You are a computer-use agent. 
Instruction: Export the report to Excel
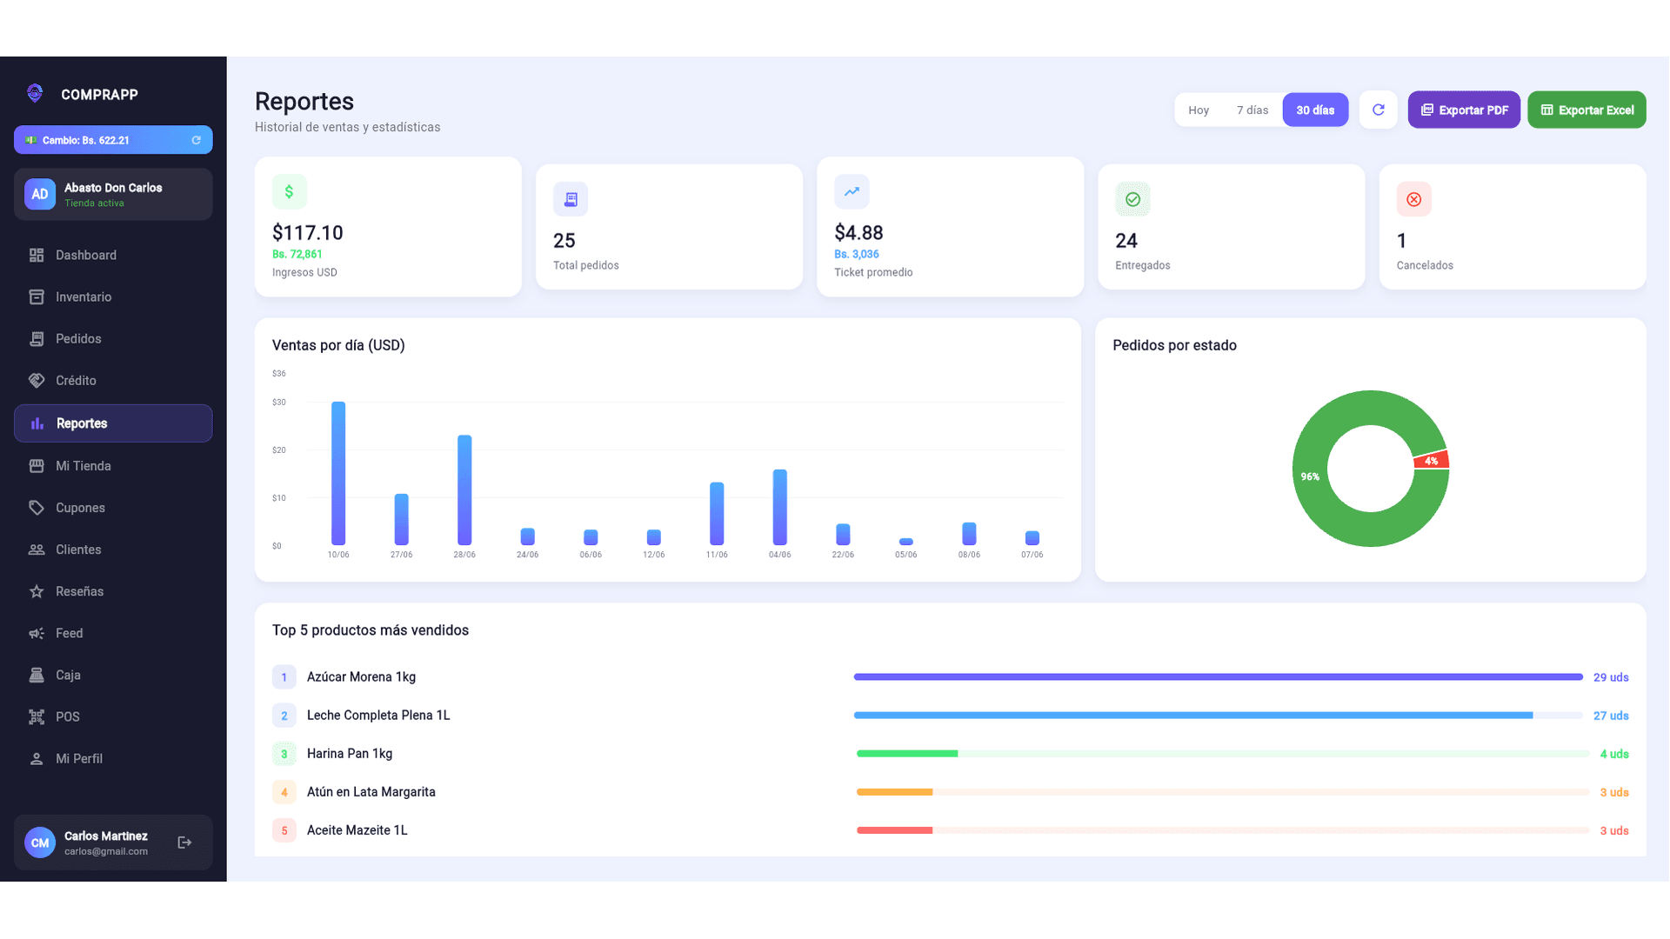1586,110
